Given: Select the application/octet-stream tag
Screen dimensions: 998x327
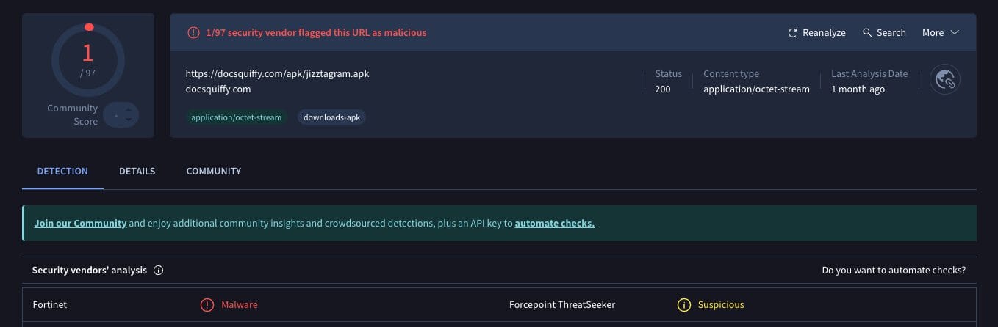Looking at the screenshot, I should click(236, 117).
